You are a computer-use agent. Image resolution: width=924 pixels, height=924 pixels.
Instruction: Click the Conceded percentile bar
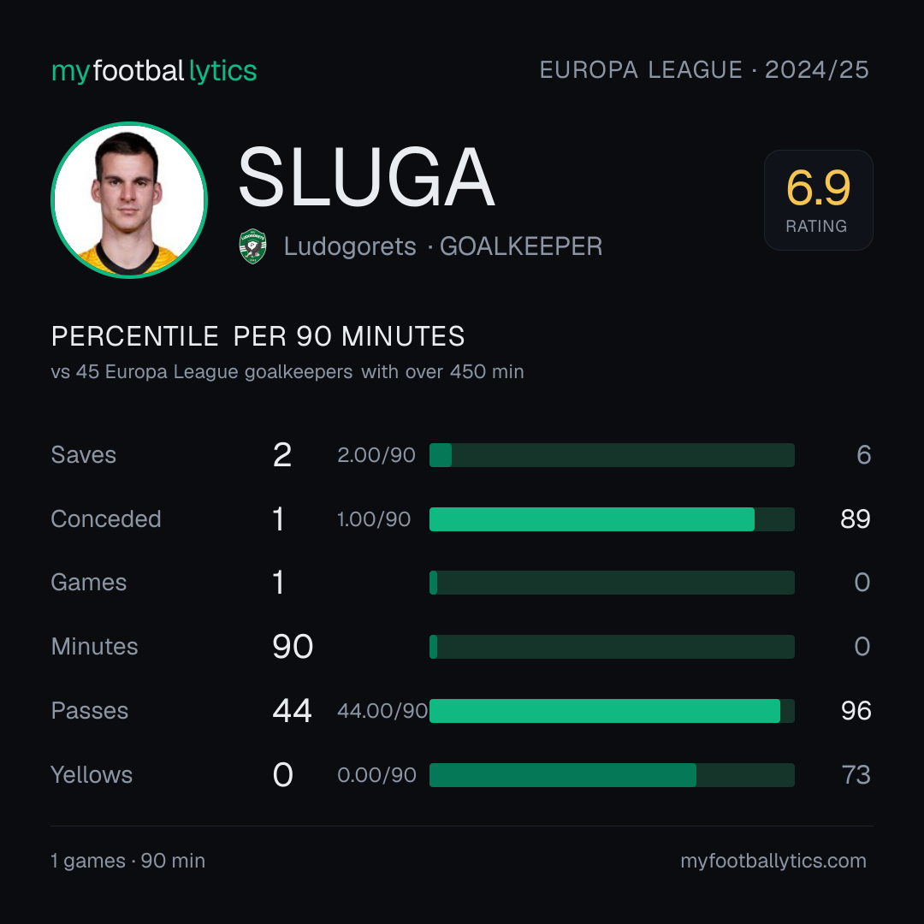612,519
